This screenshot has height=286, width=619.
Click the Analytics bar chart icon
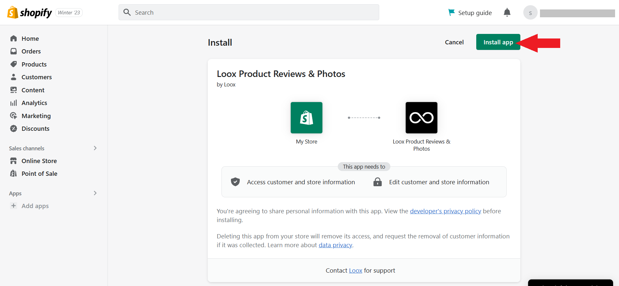(x=13, y=103)
